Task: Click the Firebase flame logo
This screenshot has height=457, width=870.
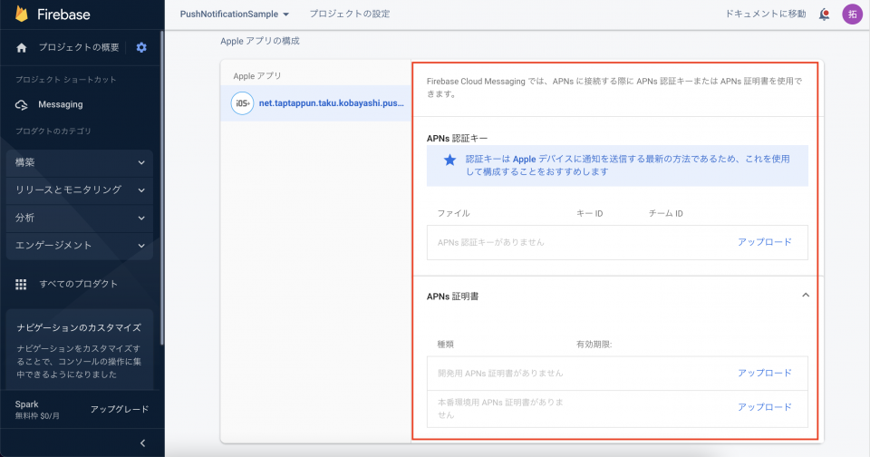Action: pyautogui.click(x=22, y=15)
